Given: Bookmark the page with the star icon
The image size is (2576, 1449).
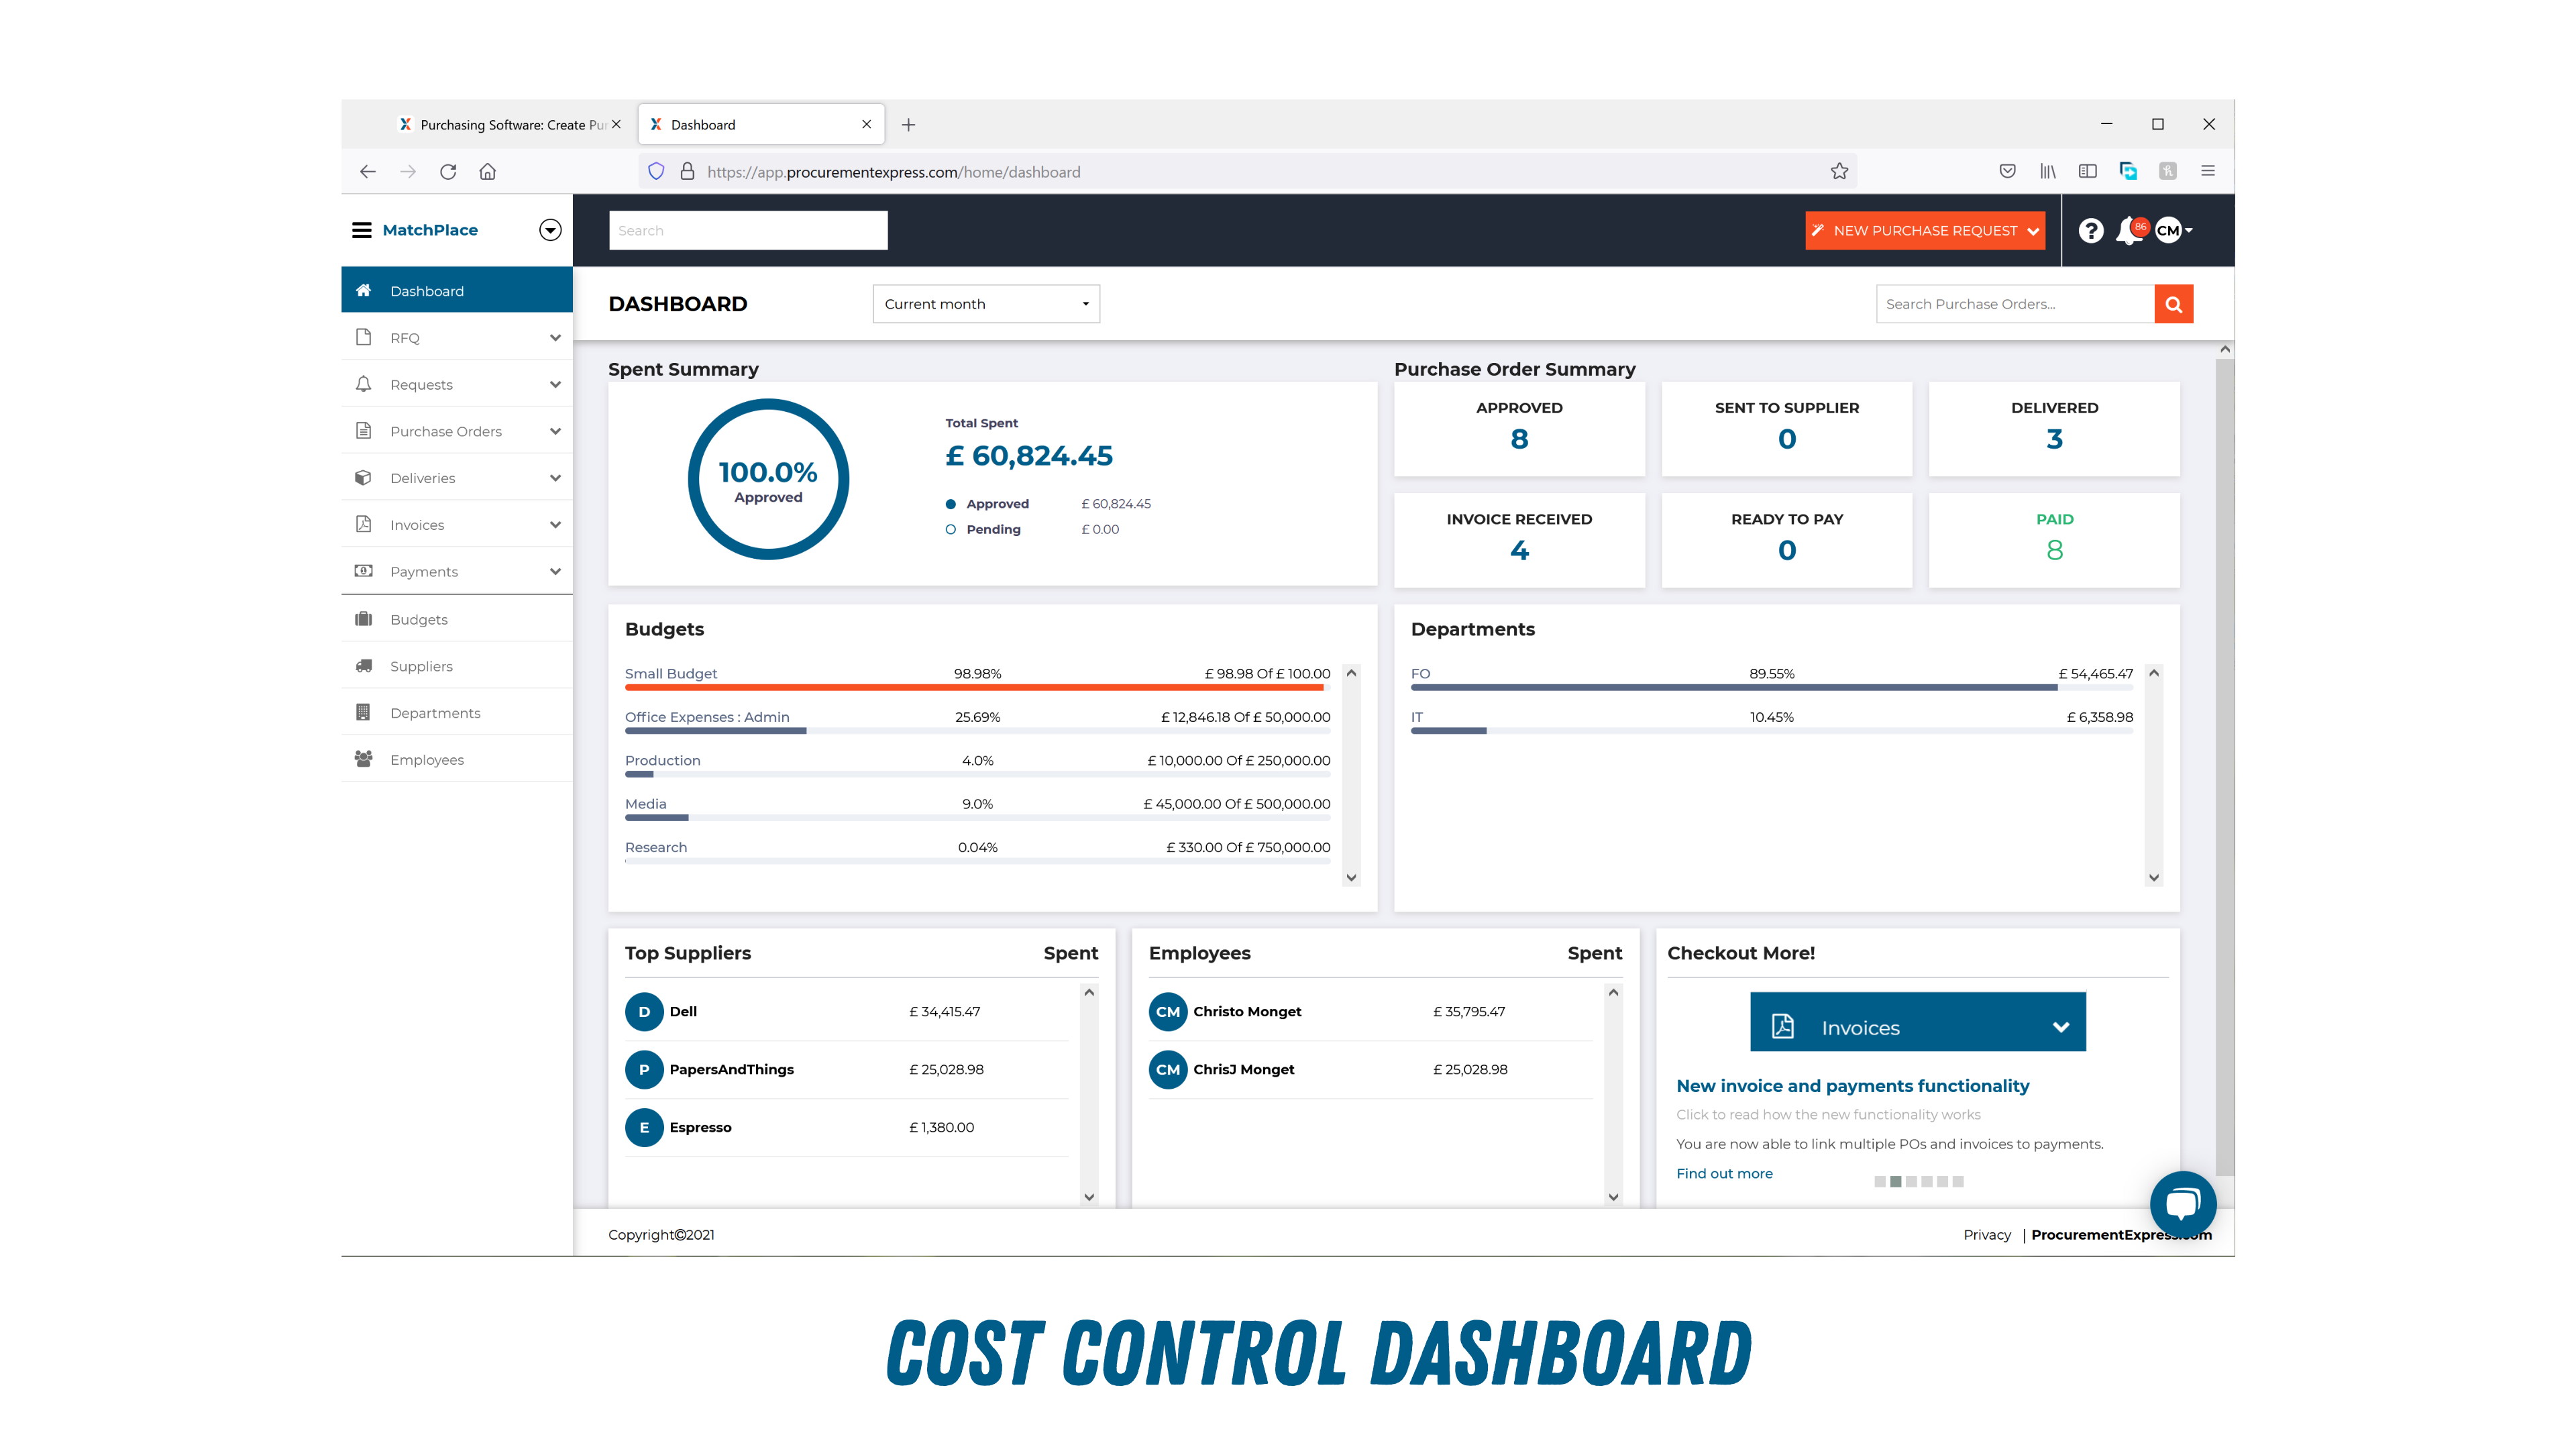Looking at the screenshot, I should [x=1839, y=171].
